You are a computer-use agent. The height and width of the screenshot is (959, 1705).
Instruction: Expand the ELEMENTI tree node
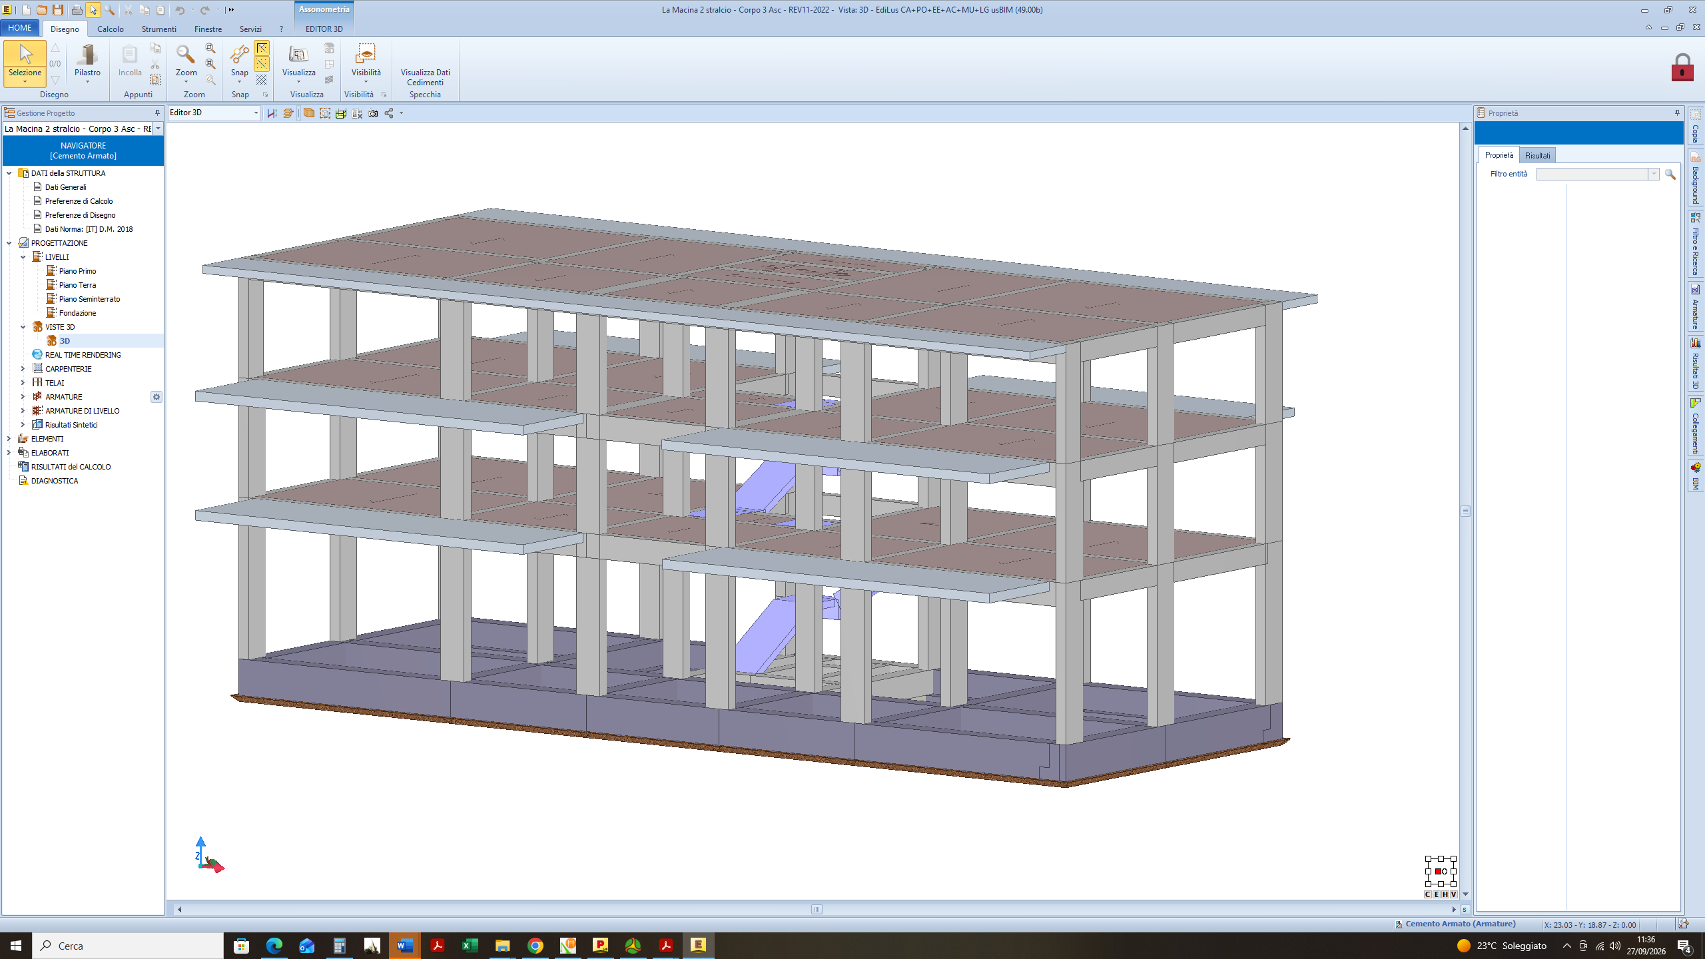[9, 438]
